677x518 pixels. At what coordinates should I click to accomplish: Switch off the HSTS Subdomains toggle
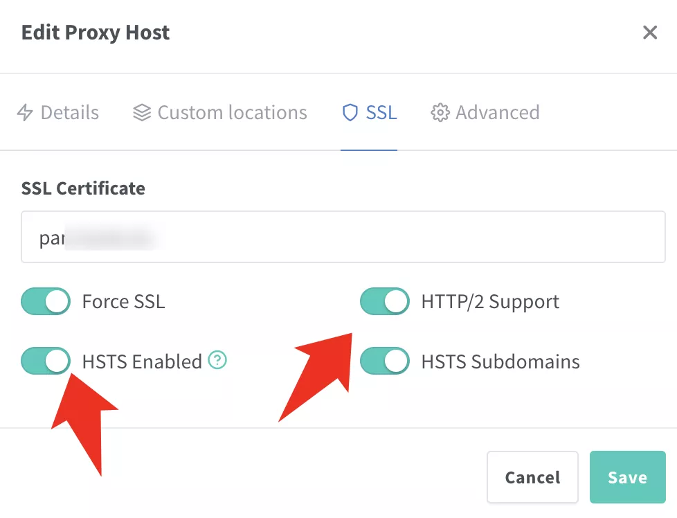(385, 361)
